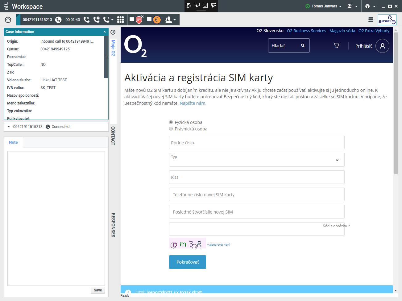Image resolution: width=402 pixels, height=301 pixels.
Task: Collapse the Case Information panel
Action: [x=105, y=32]
